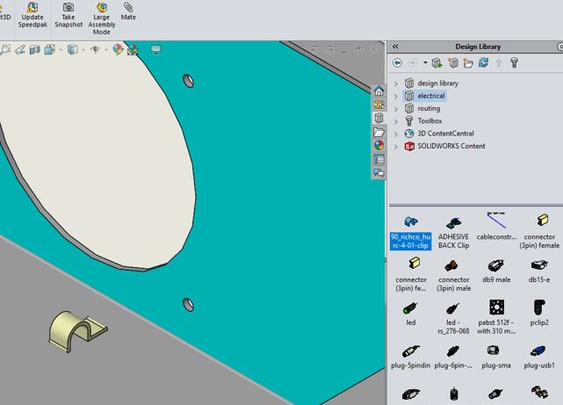Screen dimensions: 563x405
Task: Select the connector (3pin) male part
Action: tap(453, 275)
